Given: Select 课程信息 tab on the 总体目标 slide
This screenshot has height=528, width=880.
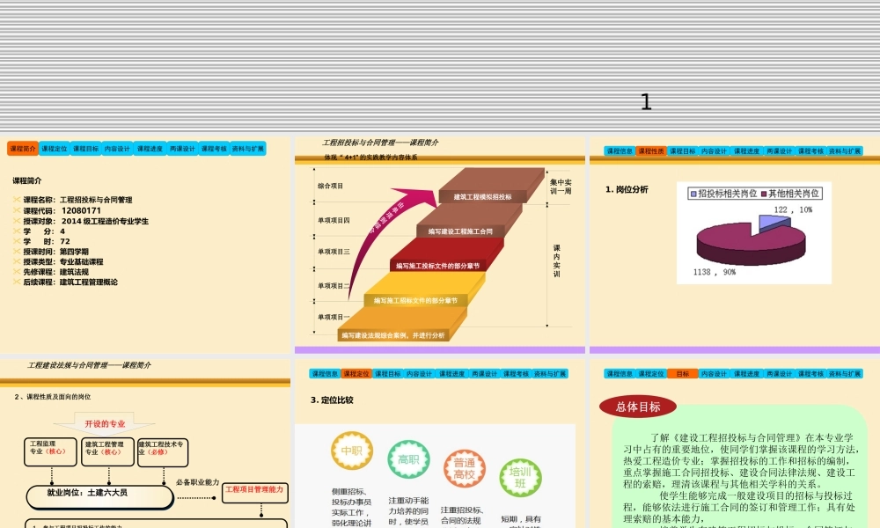Looking at the screenshot, I should click(620, 374).
